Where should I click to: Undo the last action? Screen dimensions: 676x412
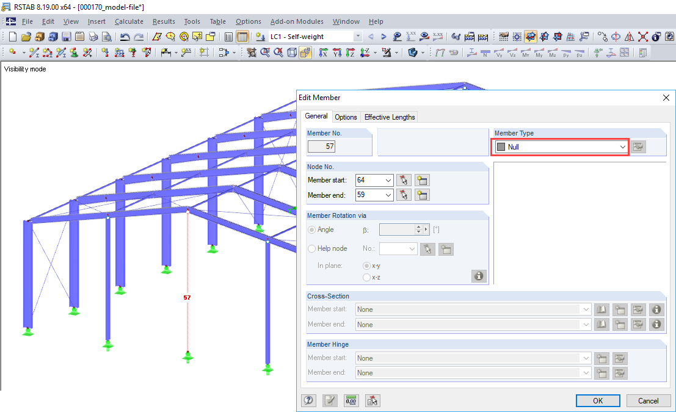pyautogui.click(x=125, y=37)
